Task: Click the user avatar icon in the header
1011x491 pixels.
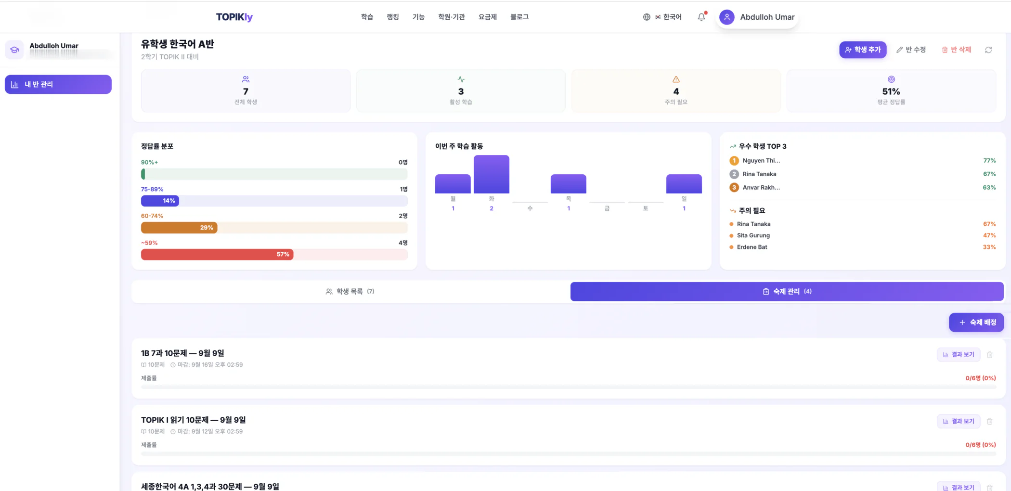Action: point(727,17)
